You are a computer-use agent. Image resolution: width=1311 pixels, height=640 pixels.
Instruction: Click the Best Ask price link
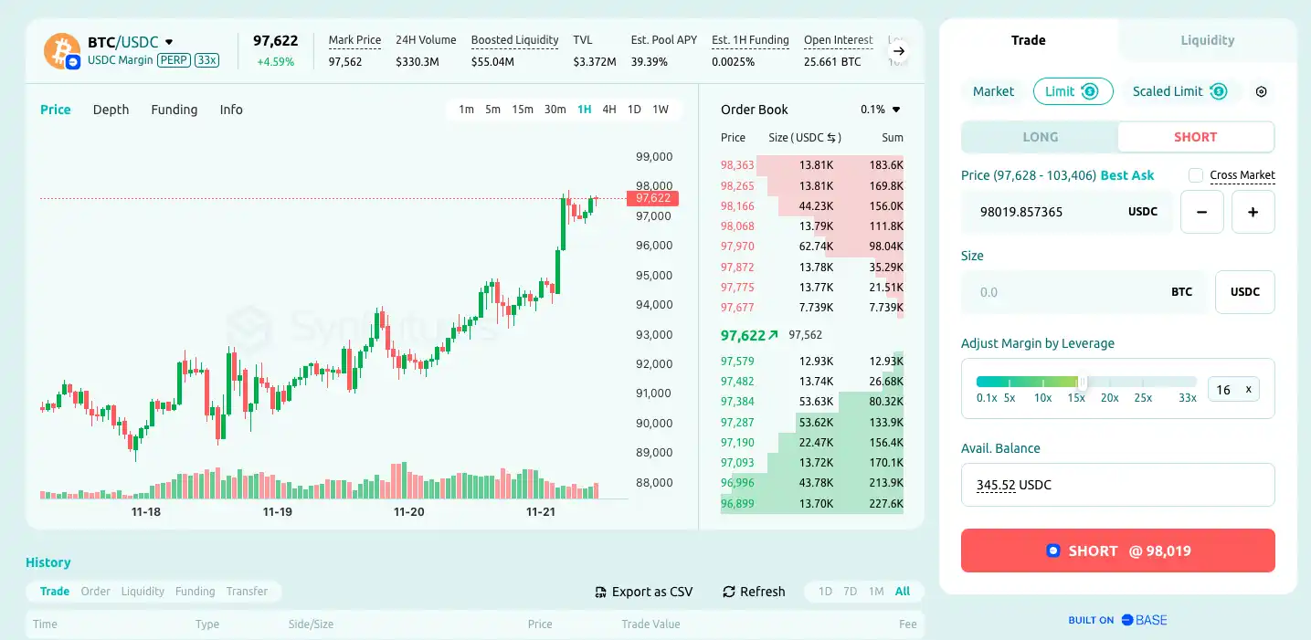tap(1127, 175)
